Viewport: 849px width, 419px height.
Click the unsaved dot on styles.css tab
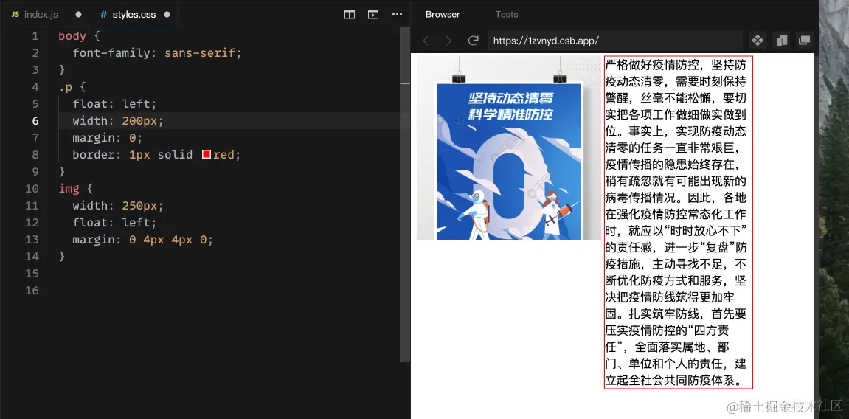click(x=167, y=15)
